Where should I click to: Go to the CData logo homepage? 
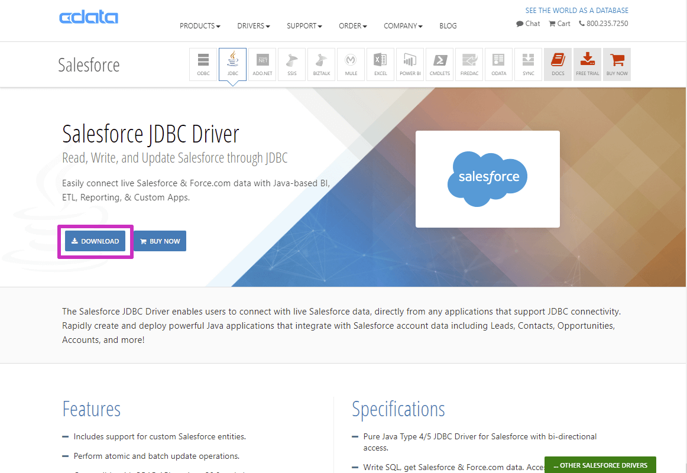(89, 17)
